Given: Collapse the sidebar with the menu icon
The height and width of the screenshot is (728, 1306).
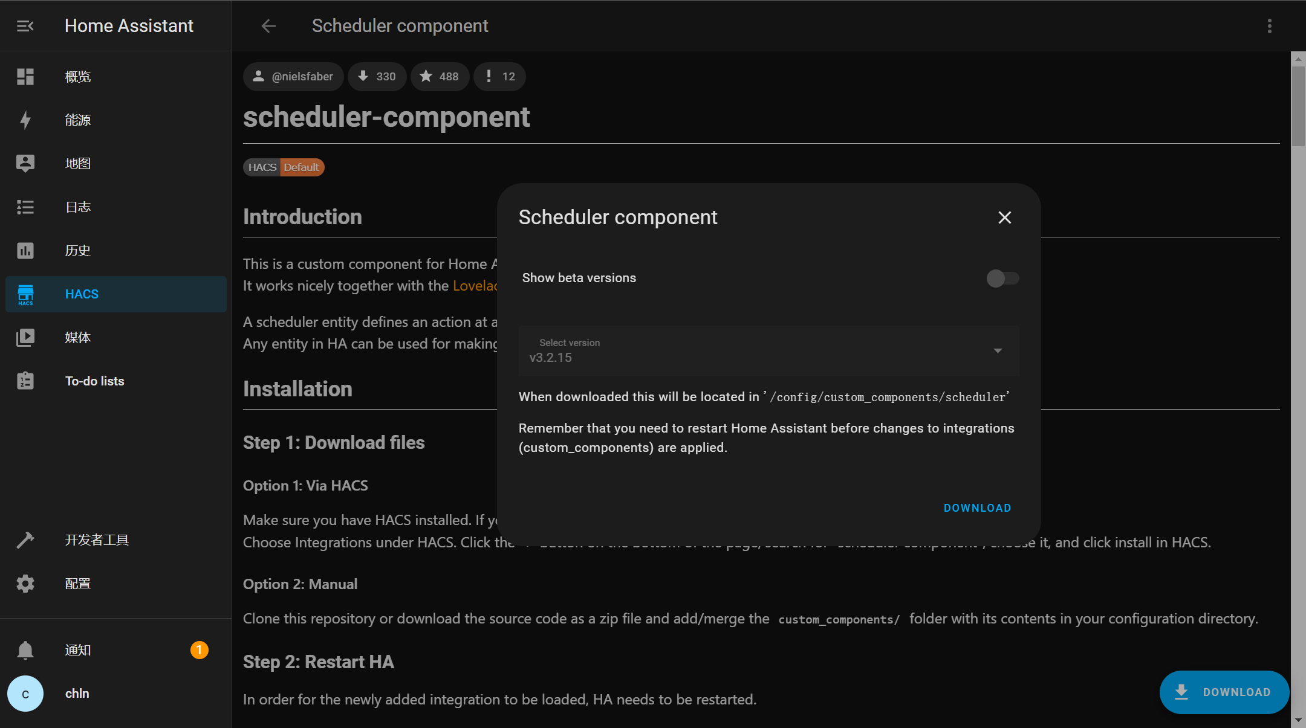Looking at the screenshot, I should coord(25,26).
